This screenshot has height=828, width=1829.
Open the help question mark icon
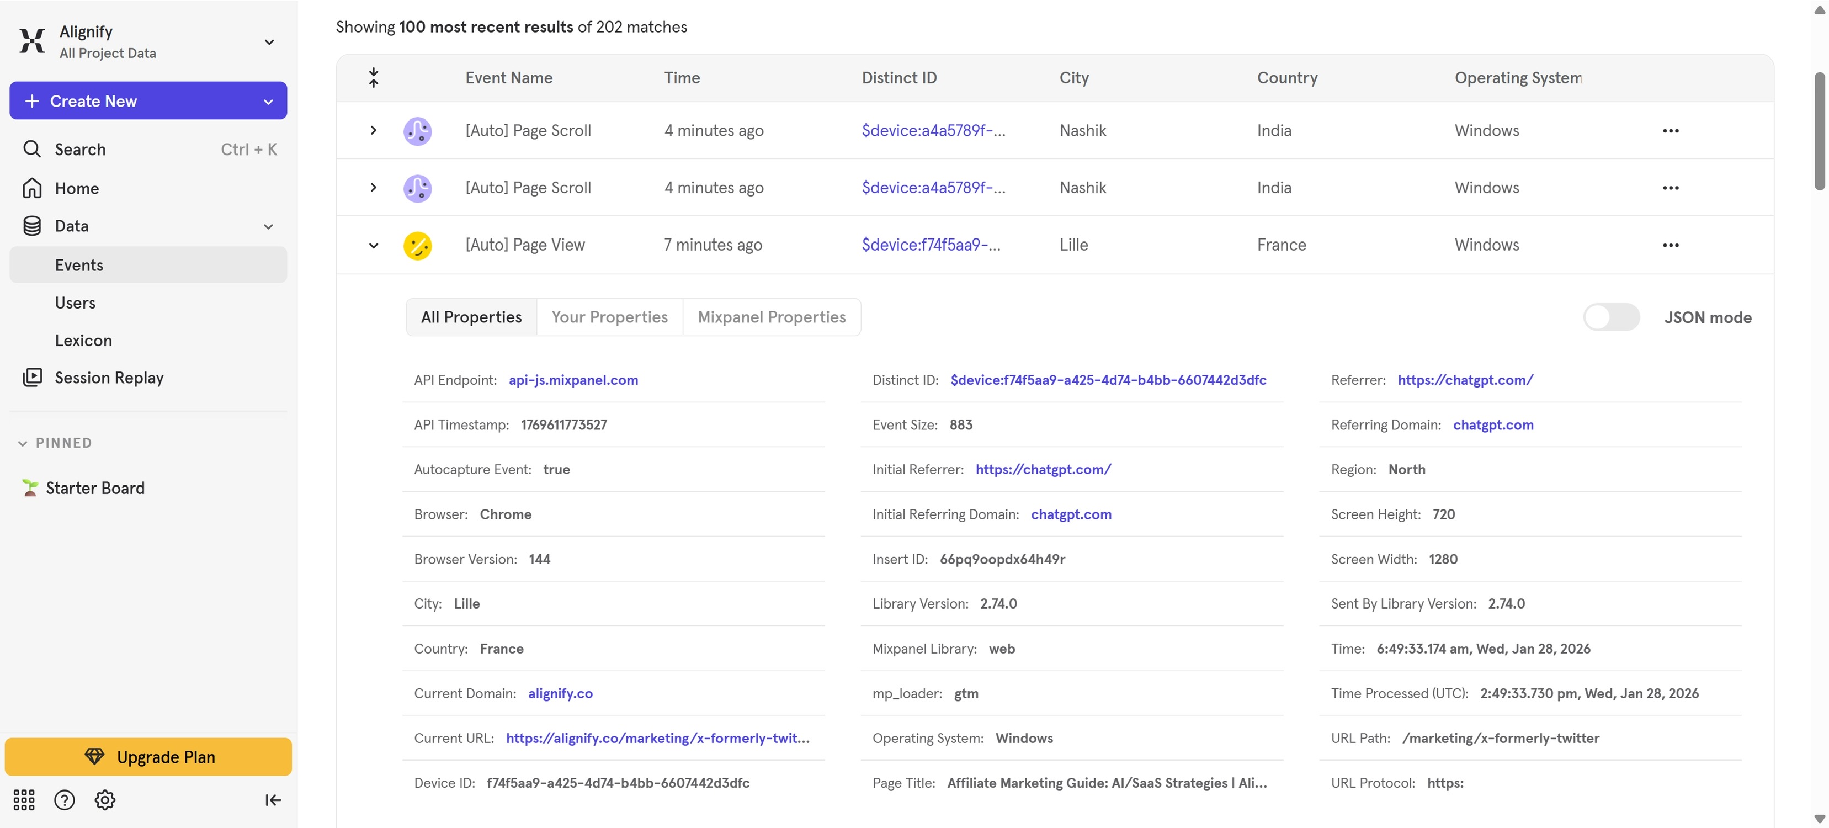click(x=64, y=800)
